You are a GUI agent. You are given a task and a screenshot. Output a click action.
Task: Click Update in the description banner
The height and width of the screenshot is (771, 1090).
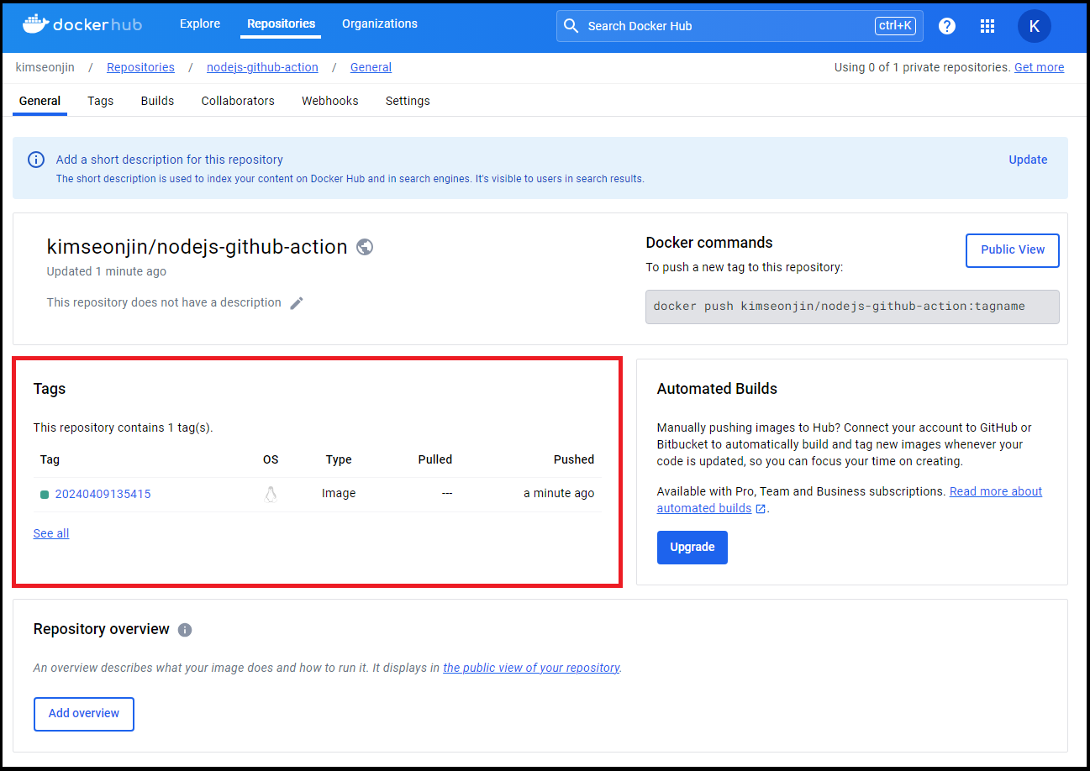[x=1028, y=160]
